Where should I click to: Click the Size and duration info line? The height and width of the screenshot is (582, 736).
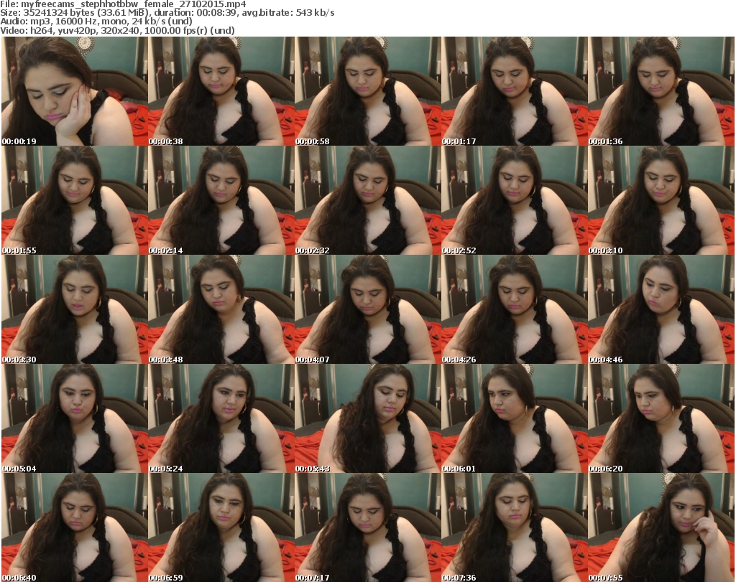click(167, 13)
